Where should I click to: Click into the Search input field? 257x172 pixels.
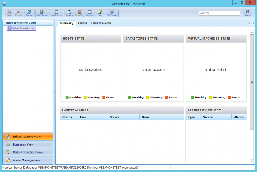[x=219, y=13]
